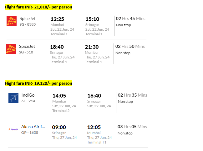This screenshot has height=151, width=203.
Task: Click the 12:05 Mumbai arrival time
Action: (94, 127)
